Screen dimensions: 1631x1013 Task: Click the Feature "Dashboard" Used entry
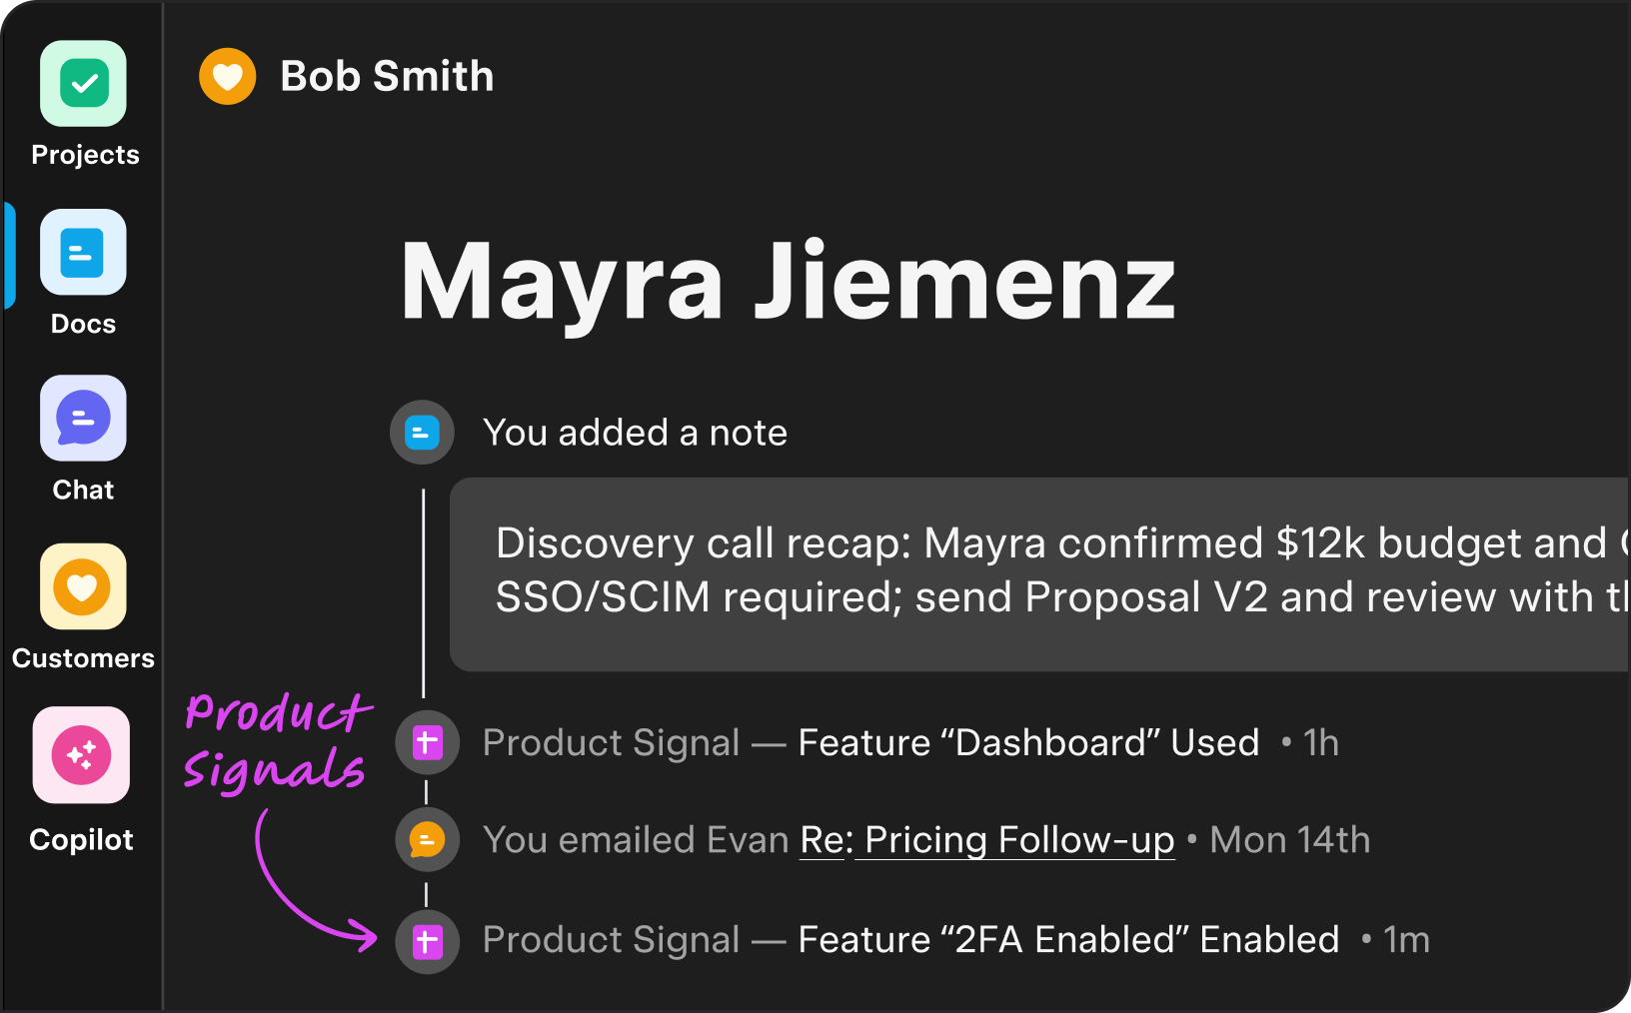click(1028, 743)
